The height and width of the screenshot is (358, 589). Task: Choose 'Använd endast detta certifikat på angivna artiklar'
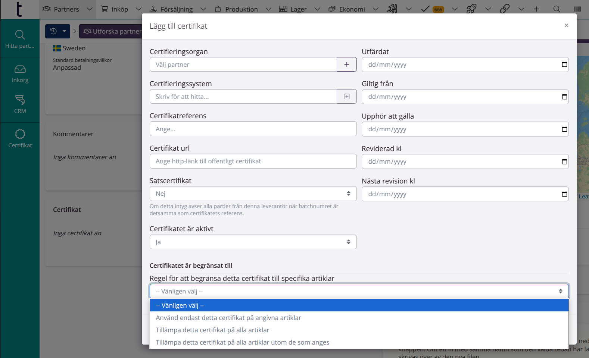pos(228,318)
